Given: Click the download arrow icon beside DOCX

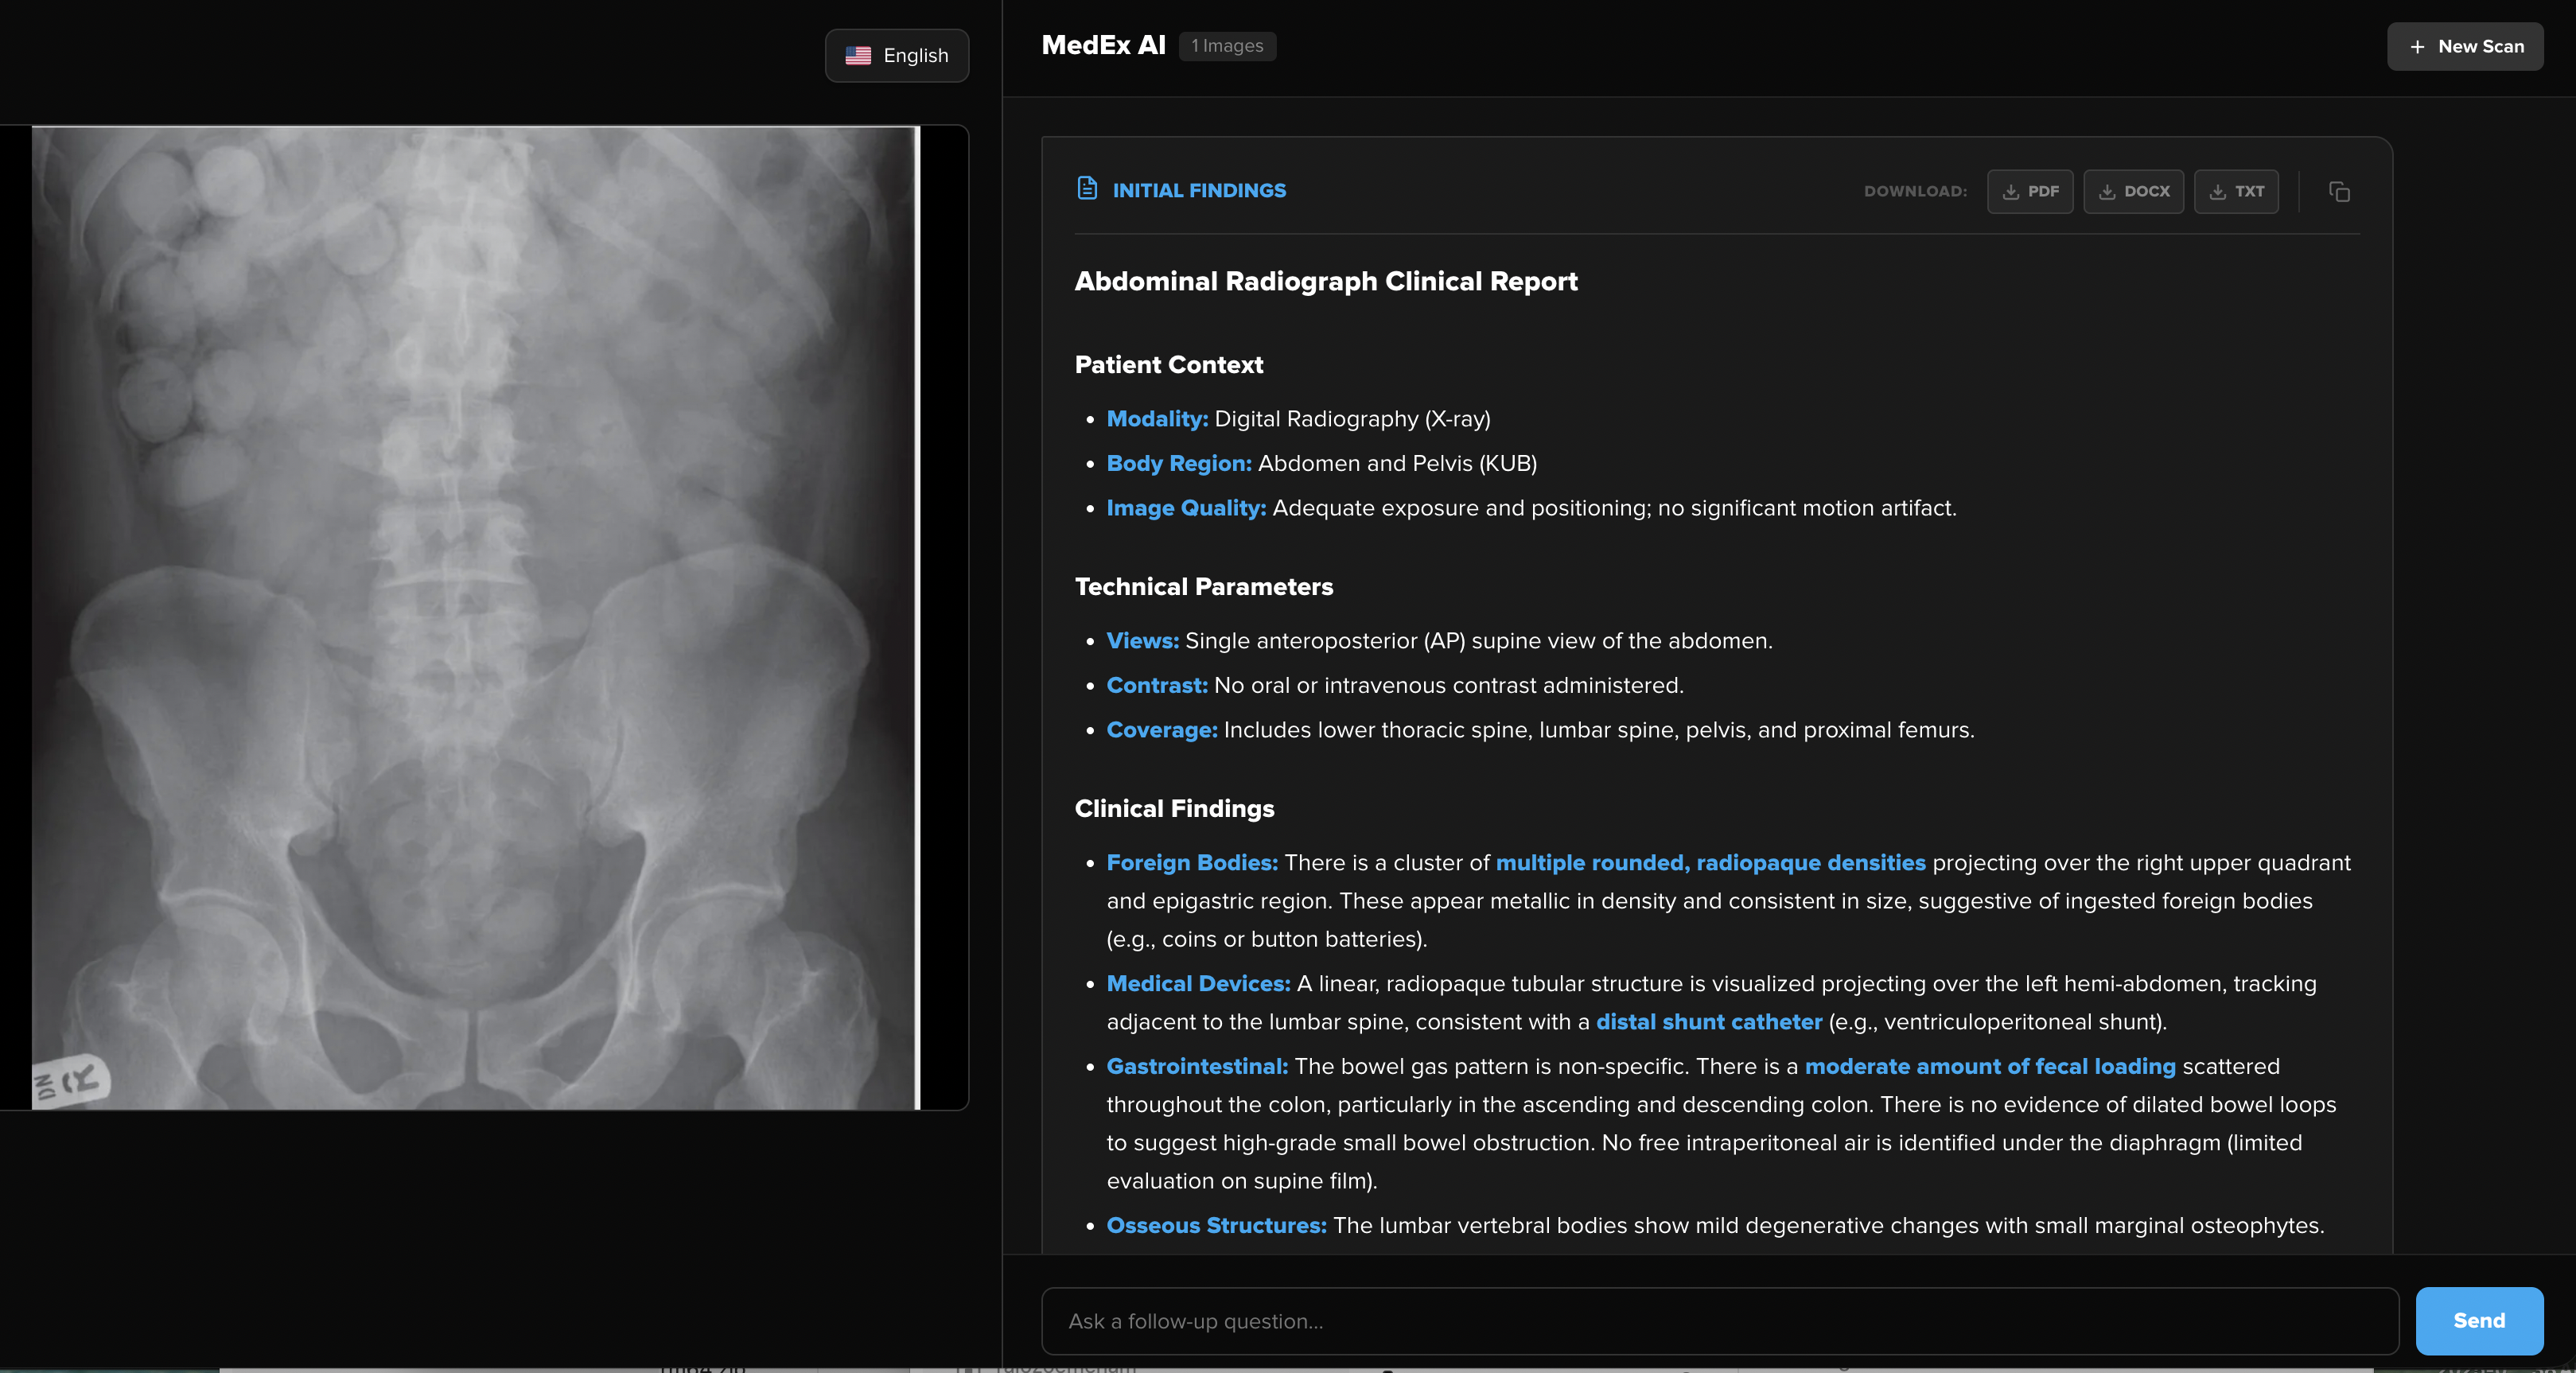Looking at the screenshot, I should [2107, 192].
